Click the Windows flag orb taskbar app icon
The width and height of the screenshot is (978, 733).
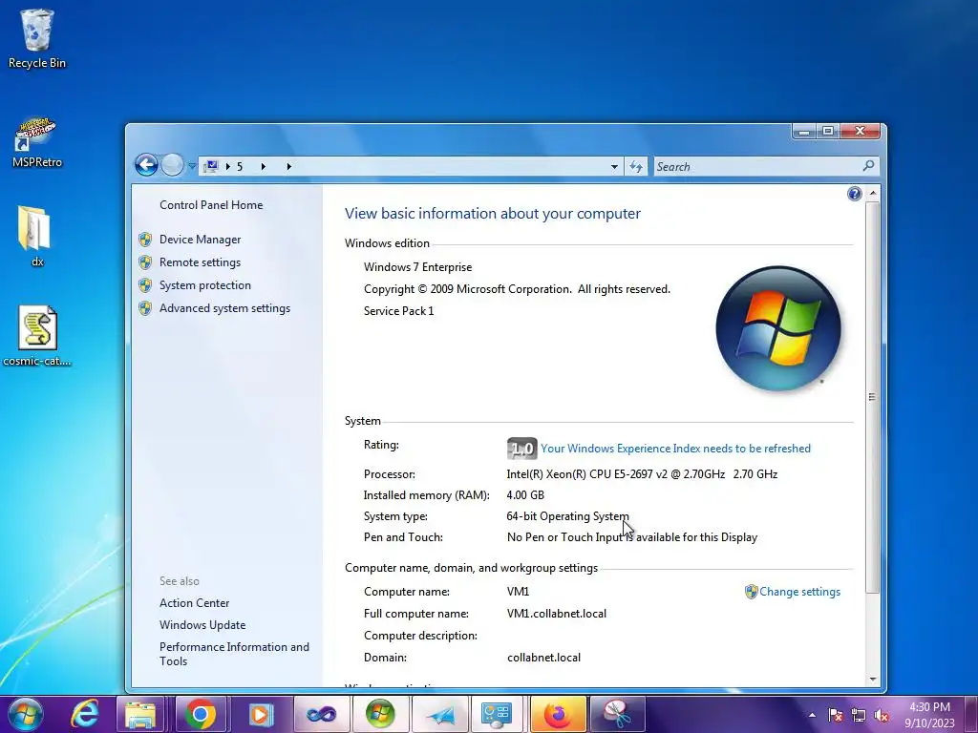click(x=380, y=714)
